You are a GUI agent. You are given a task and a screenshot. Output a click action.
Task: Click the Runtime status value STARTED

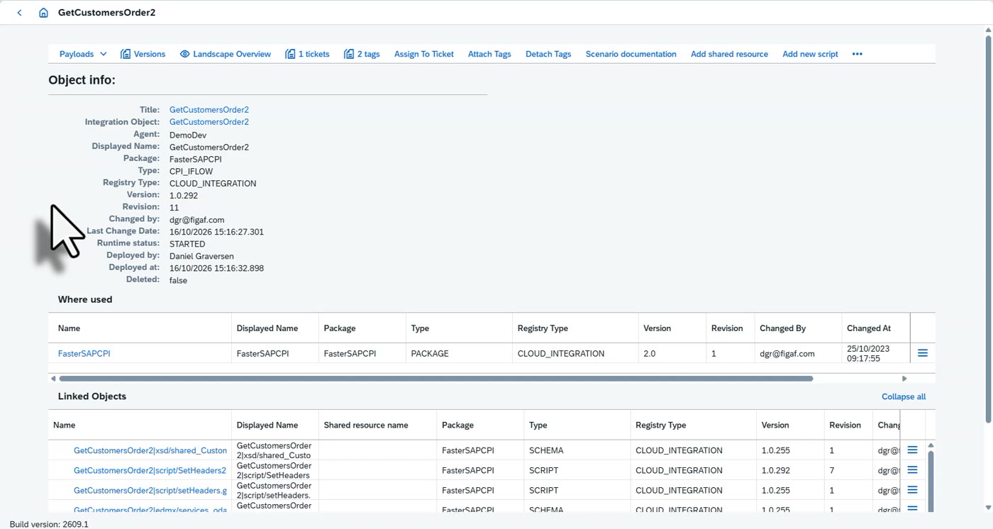pos(187,244)
